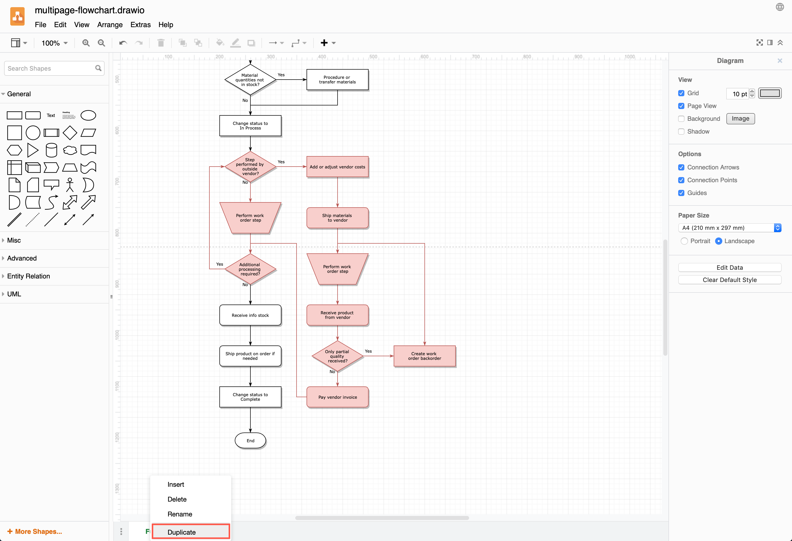Viewport: 792px width, 541px height.
Task: Enable the Shadow checkbox in Diagram panel
Action: [681, 132]
